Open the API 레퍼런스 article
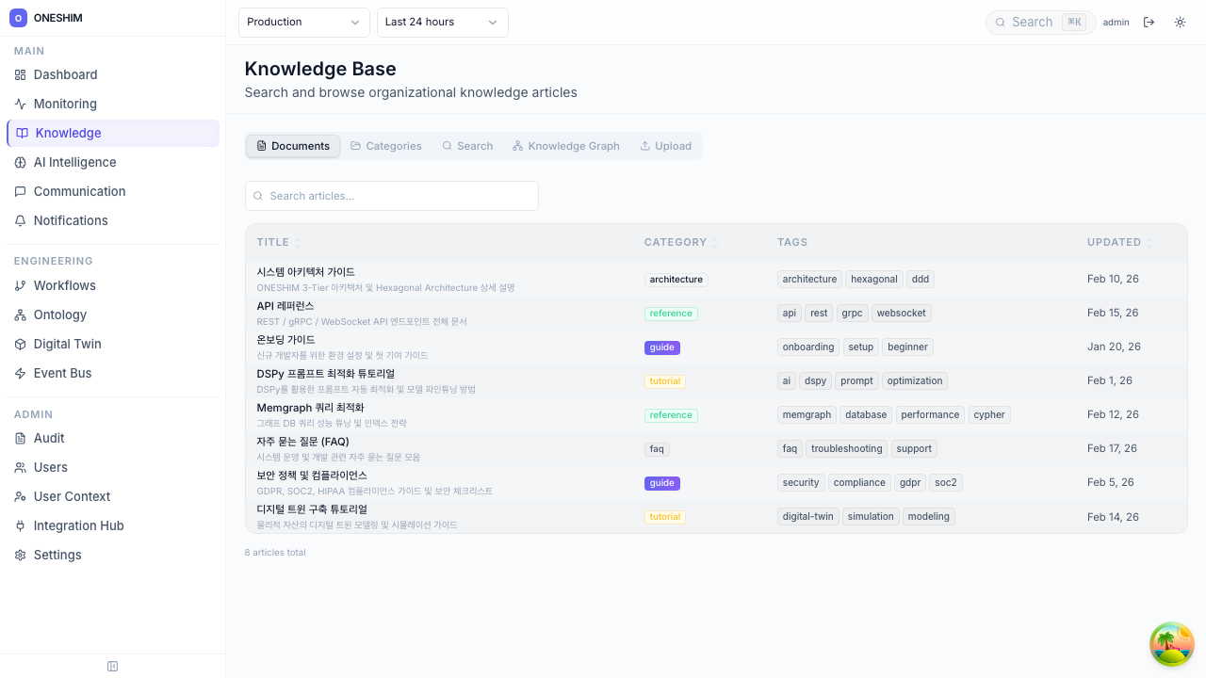This screenshot has width=1206, height=678. pyautogui.click(x=285, y=306)
